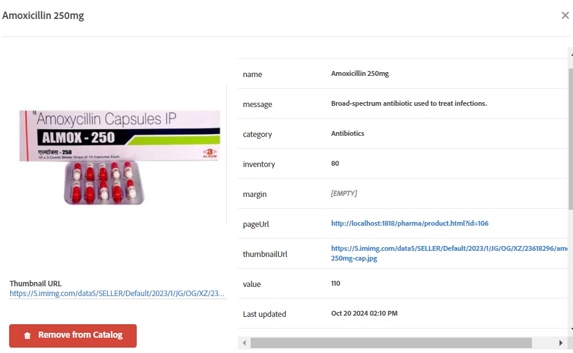Click the 'message' field label
573x353 pixels.
click(x=257, y=104)
